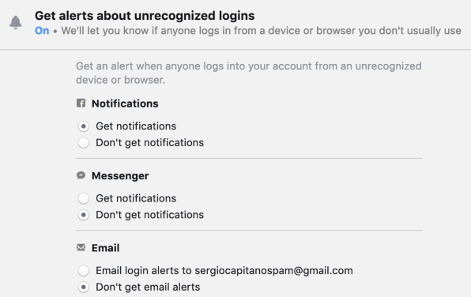This screenshot has height=297, width=471.
Task: Click the bell alert icon
Action: pos(16,23)
